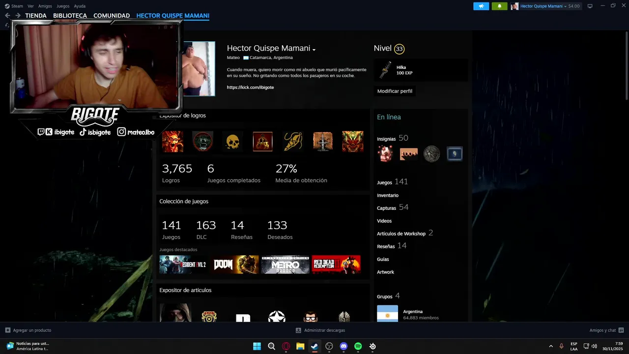629x354 pixels.
Task: Click the round zombie emblem achievement
Action: (x=202, y=142)
